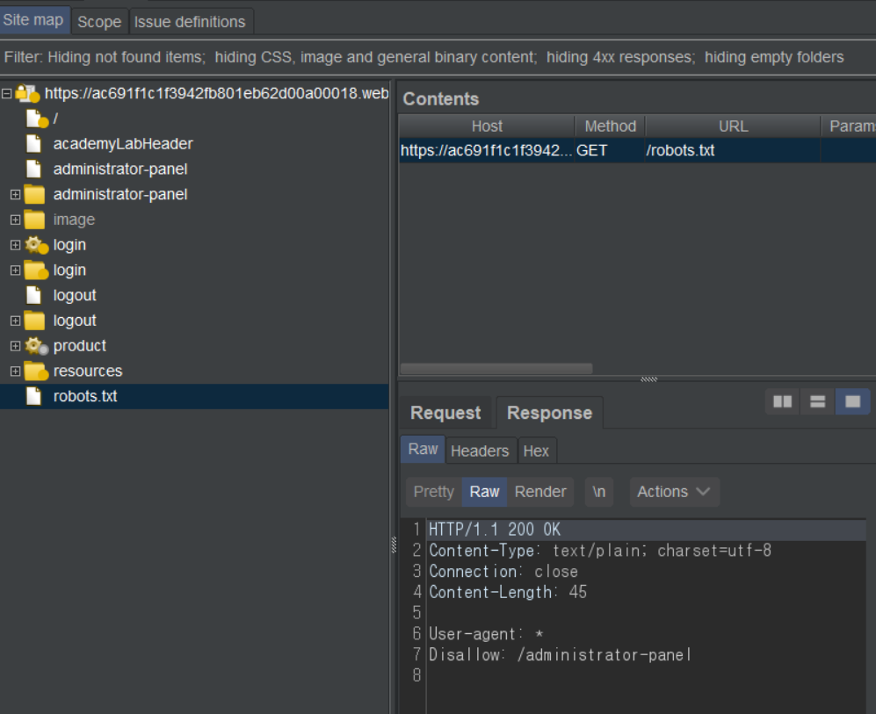Image resolution: width=876 pixels, height=714 pixels.
Task: Click the image folder icon
Action: [34, 220]
